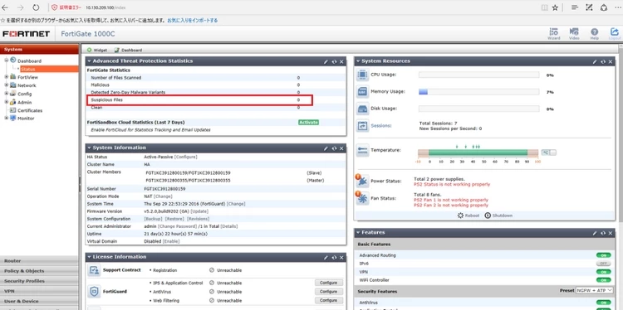The height and width of the screenshot is (310, 623).
Task: Click the browser refresh button
Action: pos(36,7)
